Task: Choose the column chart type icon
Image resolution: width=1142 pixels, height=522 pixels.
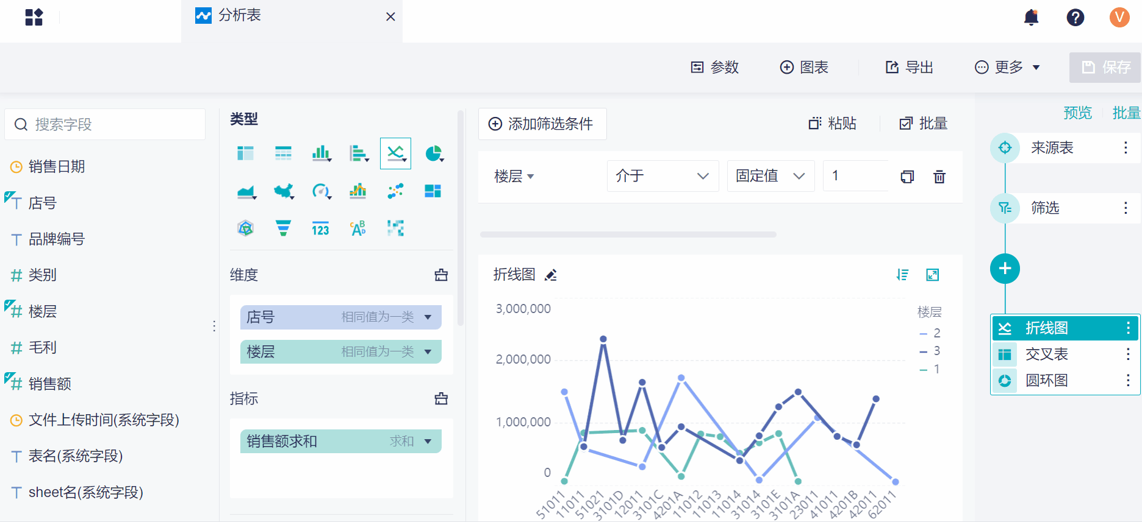Action: tap(321, 153)
